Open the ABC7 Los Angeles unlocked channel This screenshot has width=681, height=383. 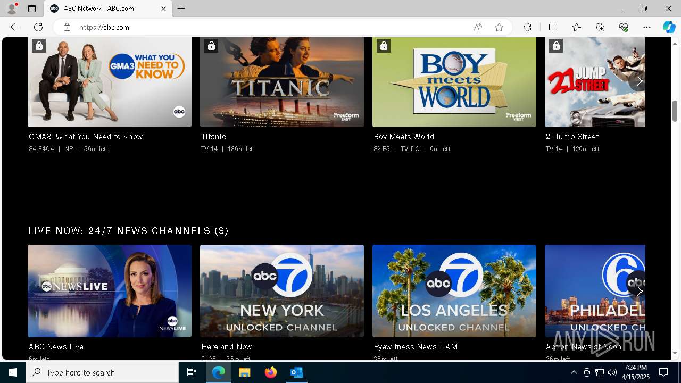coord(454,291)
